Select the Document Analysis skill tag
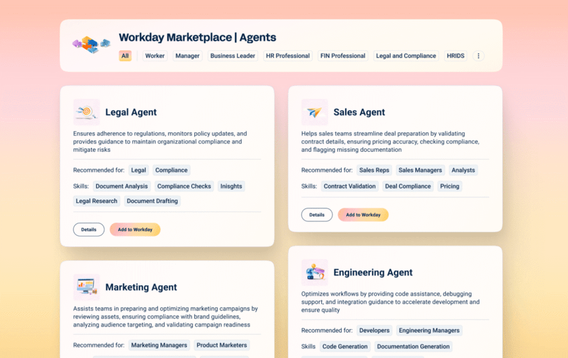Image resolution: width=568 pixels, height=358 pixels. coord(121,186)
